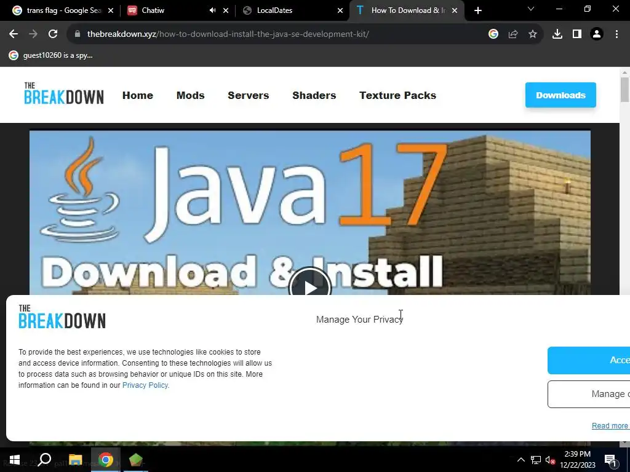This screenshot has width=630, height=472.
Task: Open the Chrome profile avatar
Action: (x=597, y=34)
